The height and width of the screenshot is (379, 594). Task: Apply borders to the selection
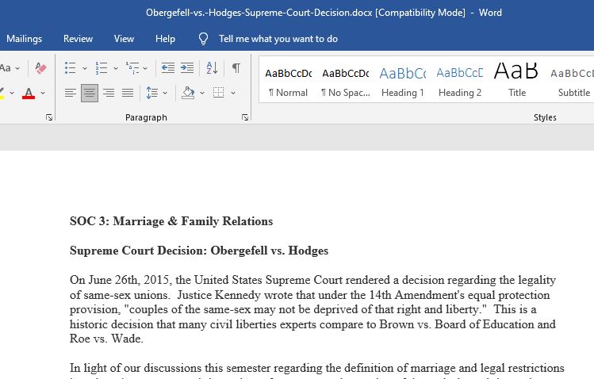click(x=219, y=93)
